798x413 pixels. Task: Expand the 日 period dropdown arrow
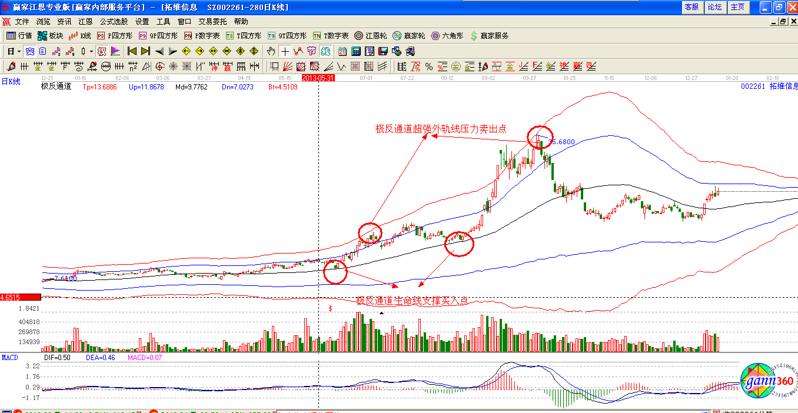[x=19, y=51]
